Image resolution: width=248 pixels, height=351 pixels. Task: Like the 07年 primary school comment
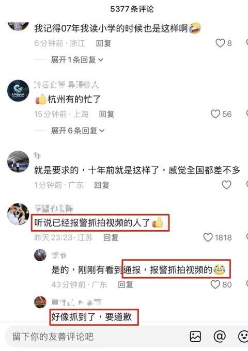tap(220, 43)
